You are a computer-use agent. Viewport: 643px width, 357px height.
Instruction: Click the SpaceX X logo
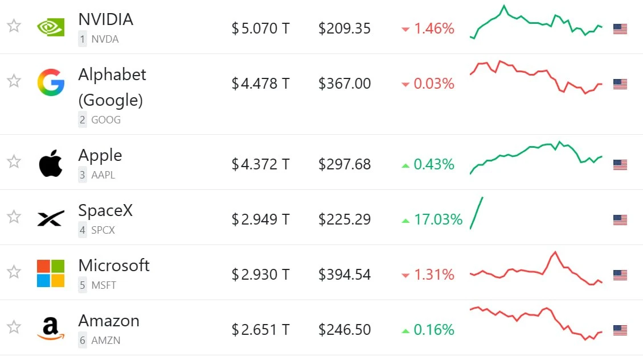(51, 218)
